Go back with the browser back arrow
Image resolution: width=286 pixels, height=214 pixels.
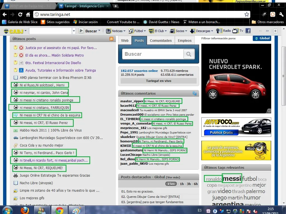(x=5, y=14)
